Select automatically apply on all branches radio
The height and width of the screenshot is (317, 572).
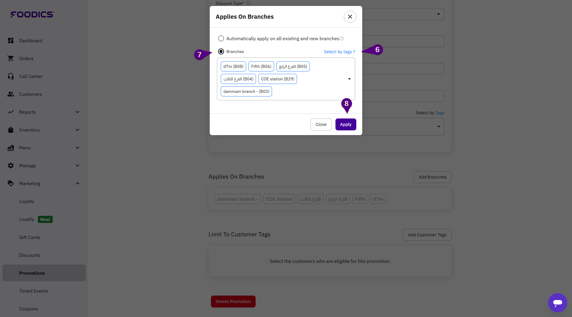[x=221, y=38]
